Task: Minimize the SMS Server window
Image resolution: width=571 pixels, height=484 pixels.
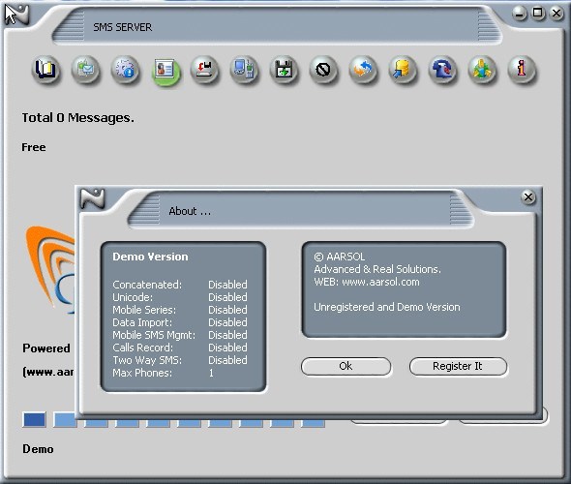Action: (520, 14)
